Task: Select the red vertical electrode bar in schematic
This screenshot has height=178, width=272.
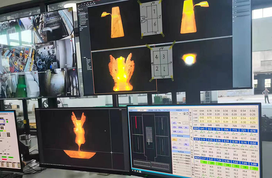Action: [x=136, y=122]
